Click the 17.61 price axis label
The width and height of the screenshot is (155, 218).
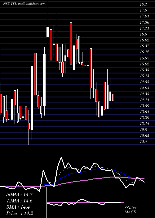tap(144, 16)
